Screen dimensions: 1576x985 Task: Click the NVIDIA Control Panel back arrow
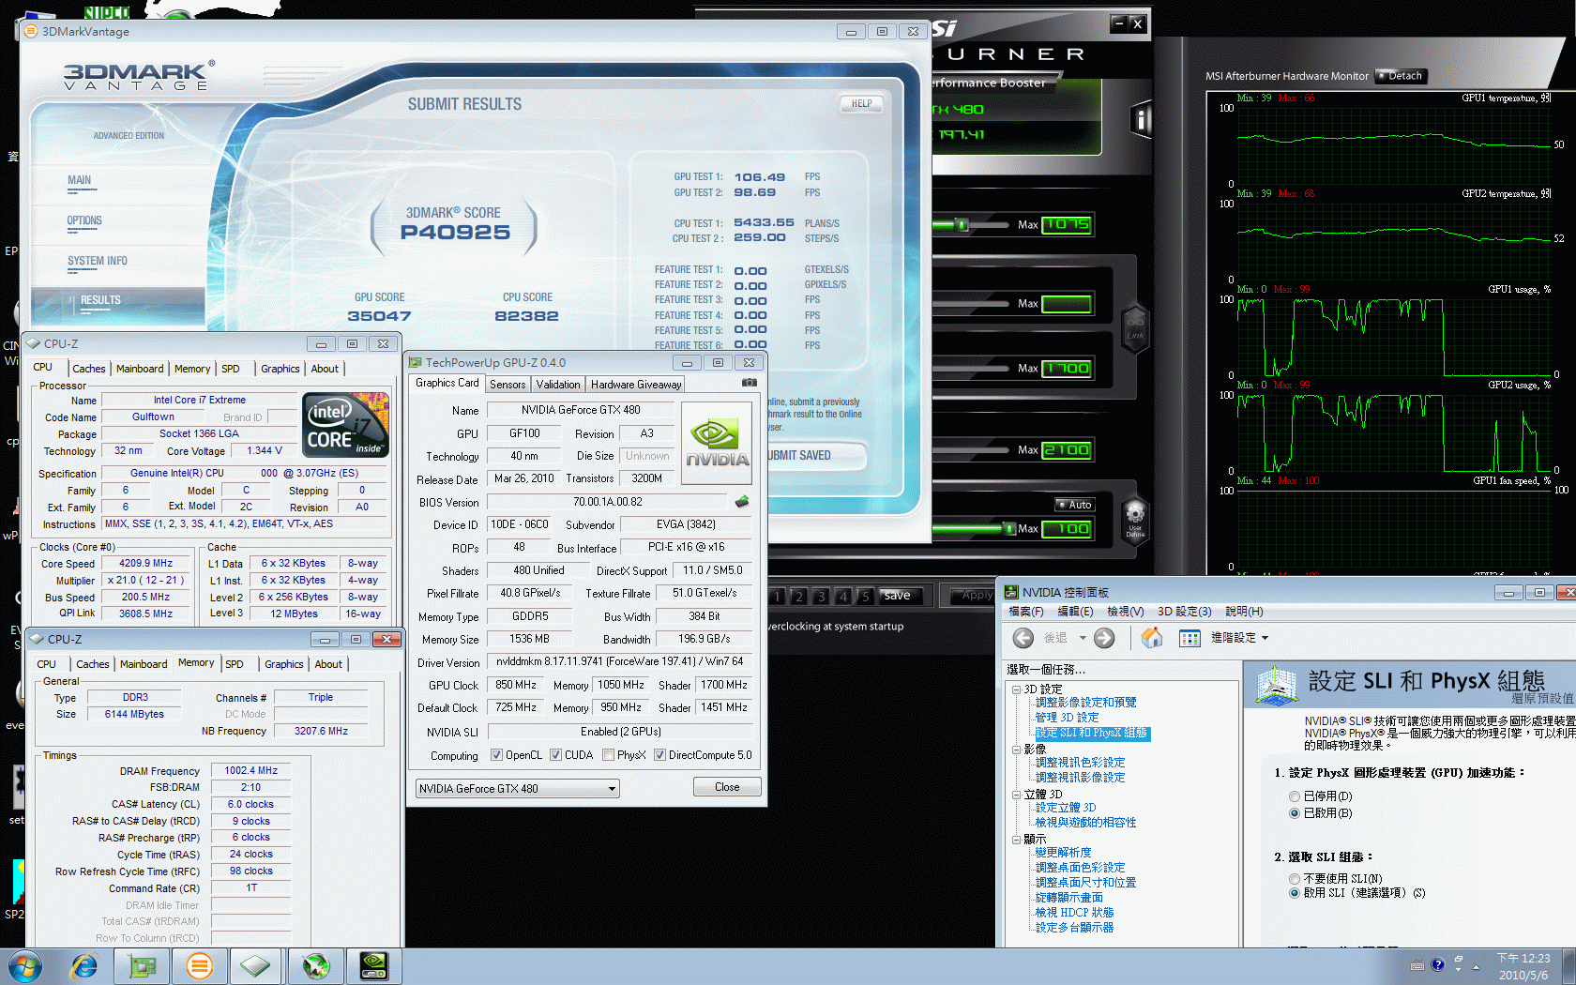(x=1023, y=638)
